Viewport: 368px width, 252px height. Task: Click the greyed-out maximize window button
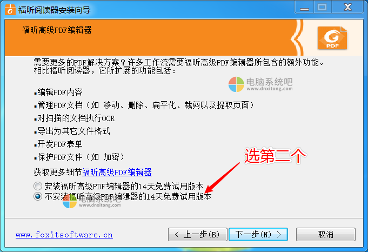tap(322, 8)
